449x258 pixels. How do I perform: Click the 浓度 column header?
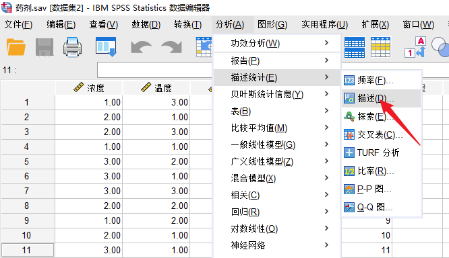pos(89,88)
